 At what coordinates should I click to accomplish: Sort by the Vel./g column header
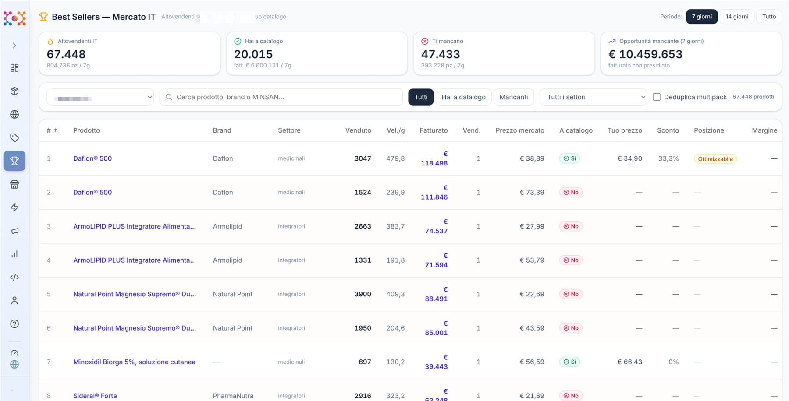(396, 130)
